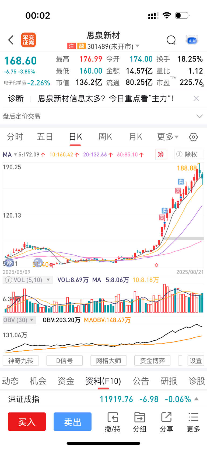Tap 资金博弈 button

point(152,361)
